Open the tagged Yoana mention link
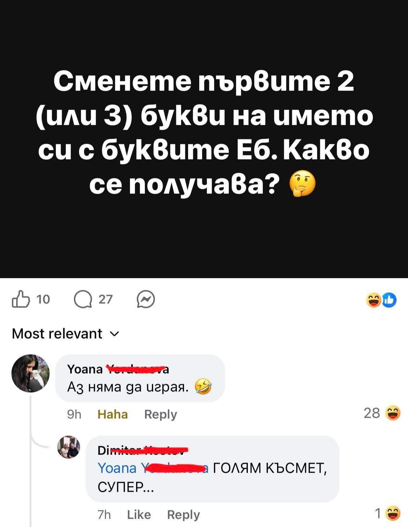 153,468
